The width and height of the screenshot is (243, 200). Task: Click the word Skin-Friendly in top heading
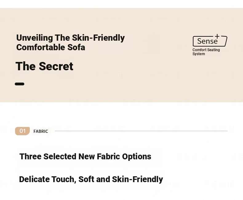pyautogui.click(x=98, y=38)
